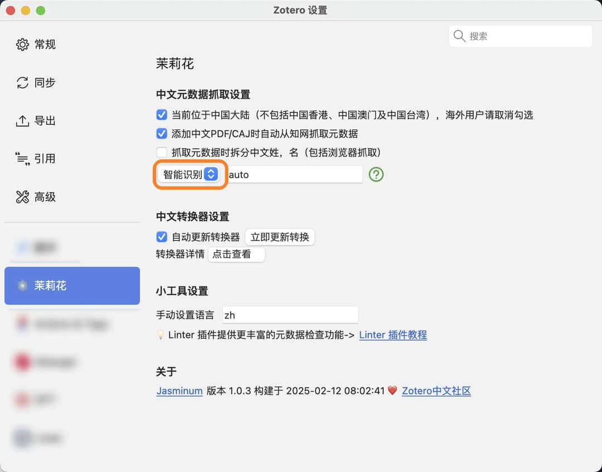602x472 pixels.
Task: Disable auto metadata fetch from CNKI checkbox
Action: click(162, 134)
